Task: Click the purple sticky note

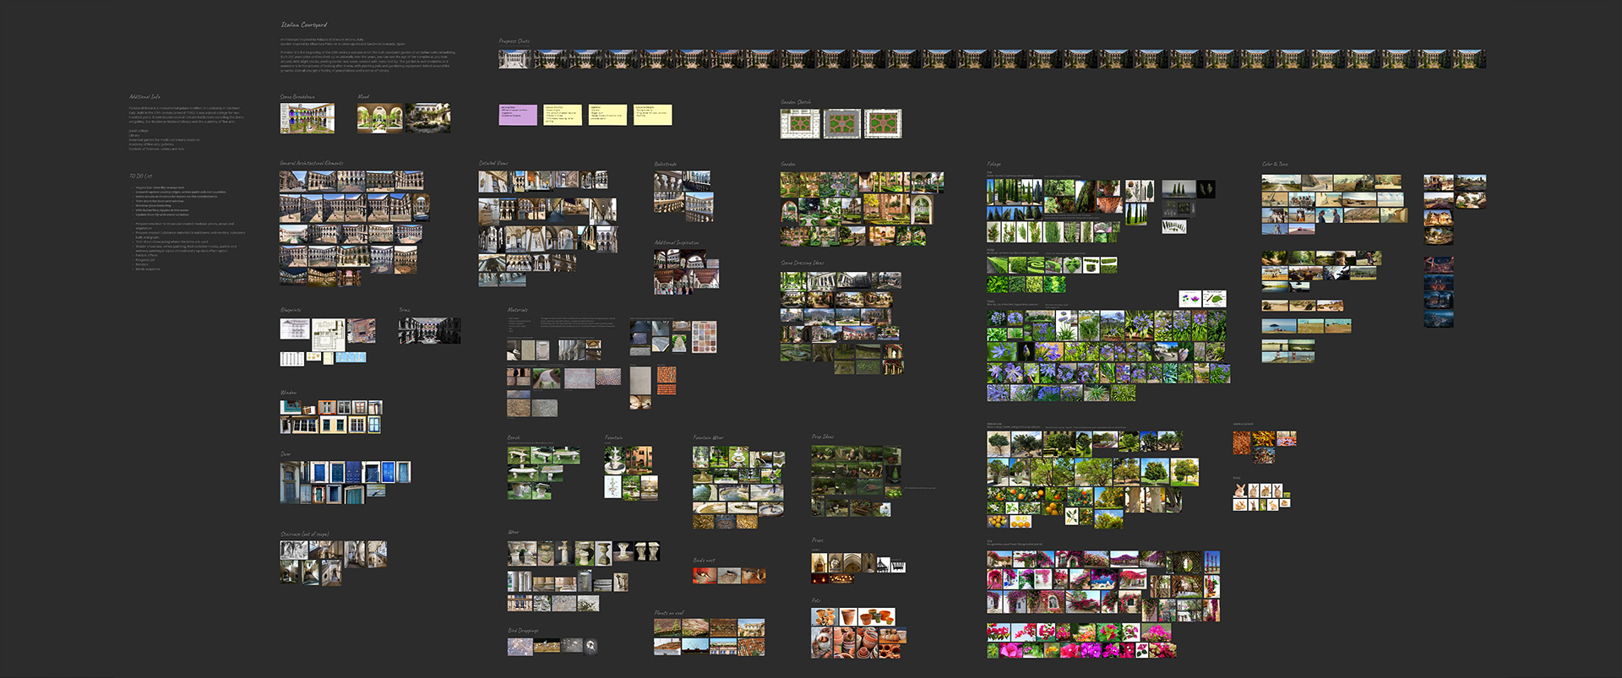Action: (x=518, y=115)
